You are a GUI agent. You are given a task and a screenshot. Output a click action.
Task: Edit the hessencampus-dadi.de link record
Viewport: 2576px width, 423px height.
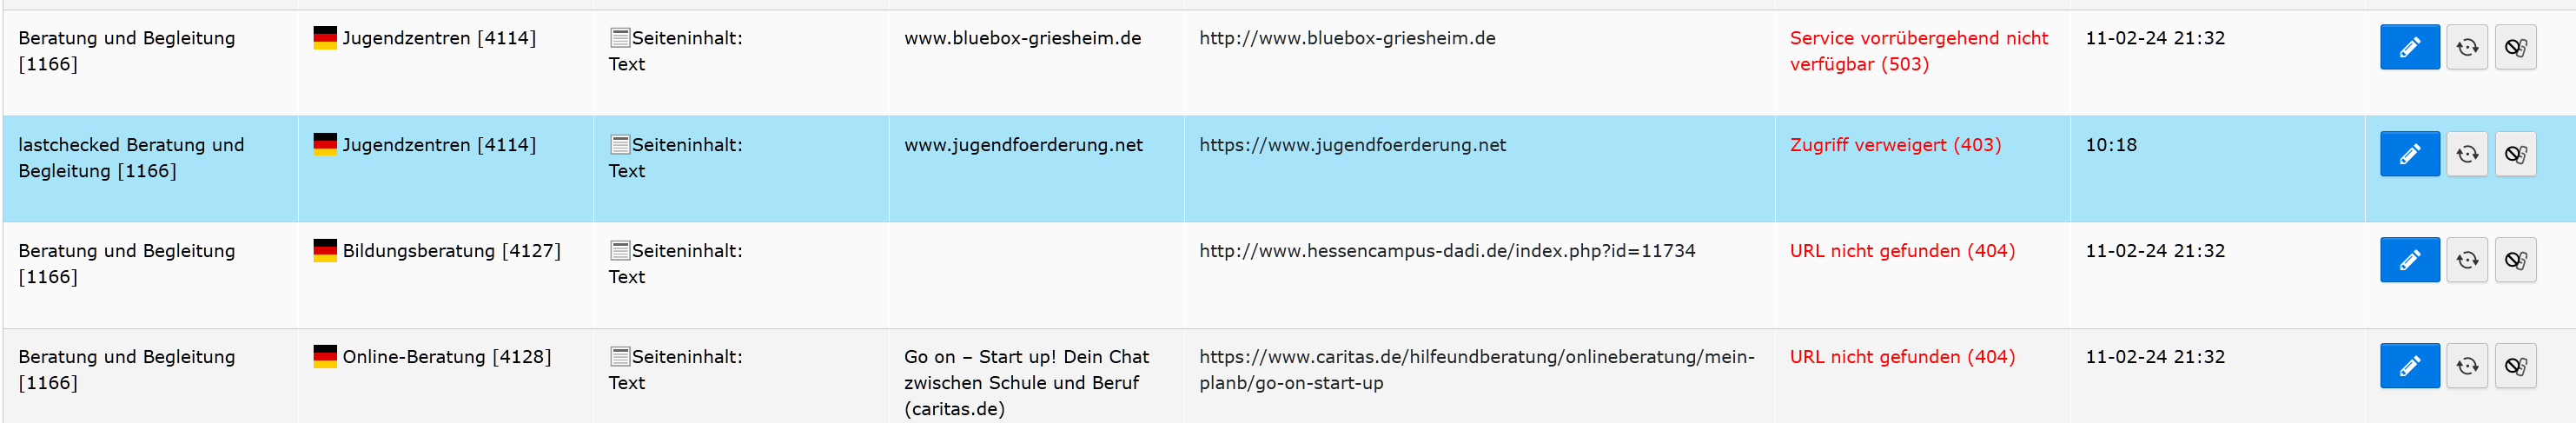[2409, 260]
